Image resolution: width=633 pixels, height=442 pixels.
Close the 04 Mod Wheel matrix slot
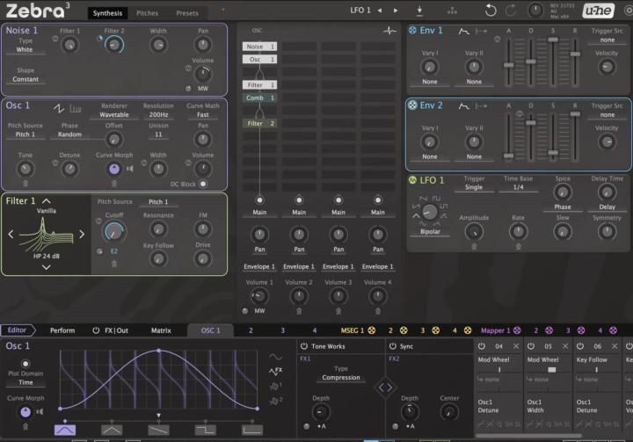tap(516, 346)
